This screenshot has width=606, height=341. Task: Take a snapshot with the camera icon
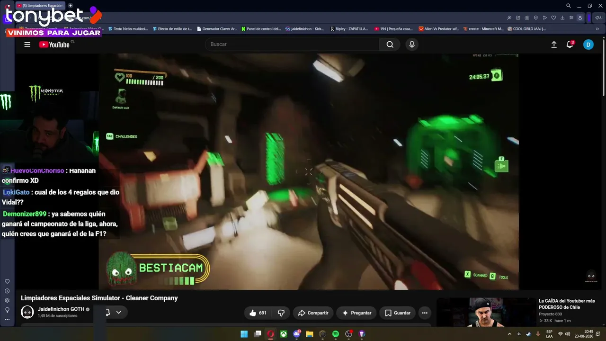point(527,18)
